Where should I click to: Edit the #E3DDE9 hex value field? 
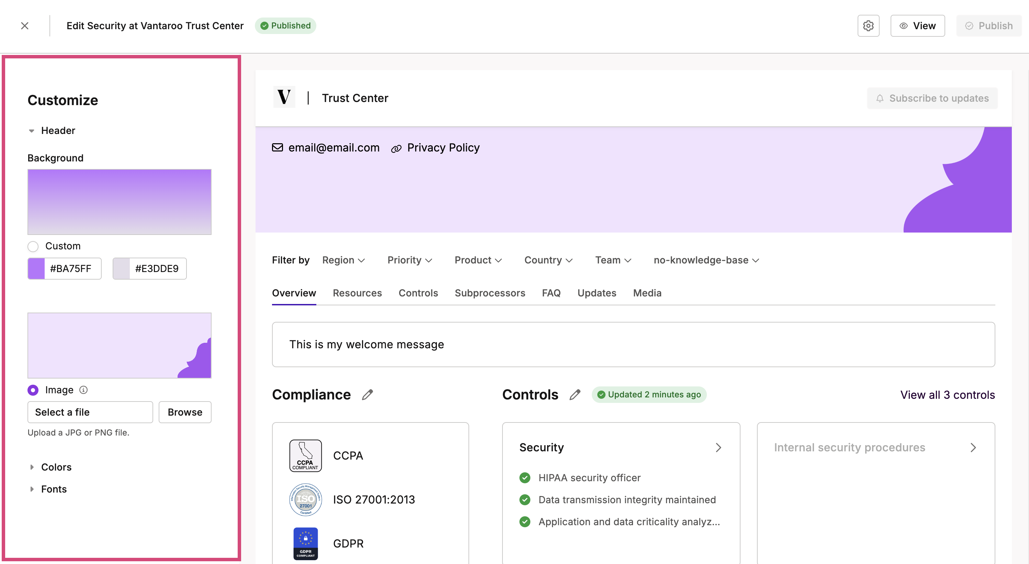158,268
